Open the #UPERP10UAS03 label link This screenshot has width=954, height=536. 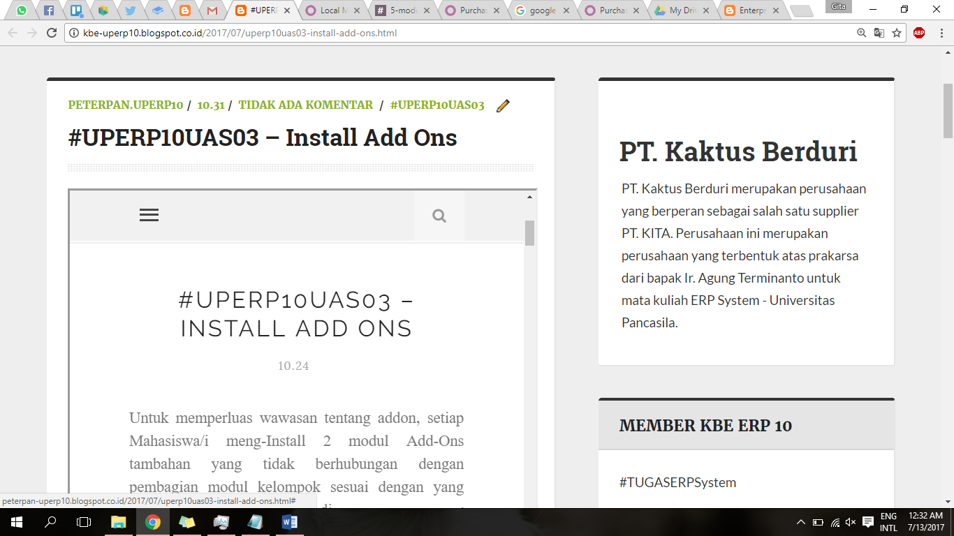pos(437,105)
